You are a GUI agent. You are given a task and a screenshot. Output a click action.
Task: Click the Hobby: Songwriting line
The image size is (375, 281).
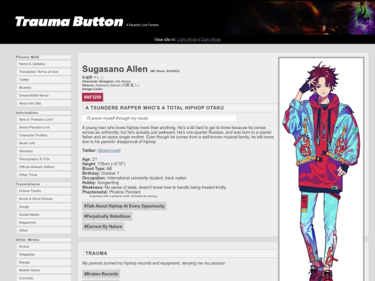(101, 182)
